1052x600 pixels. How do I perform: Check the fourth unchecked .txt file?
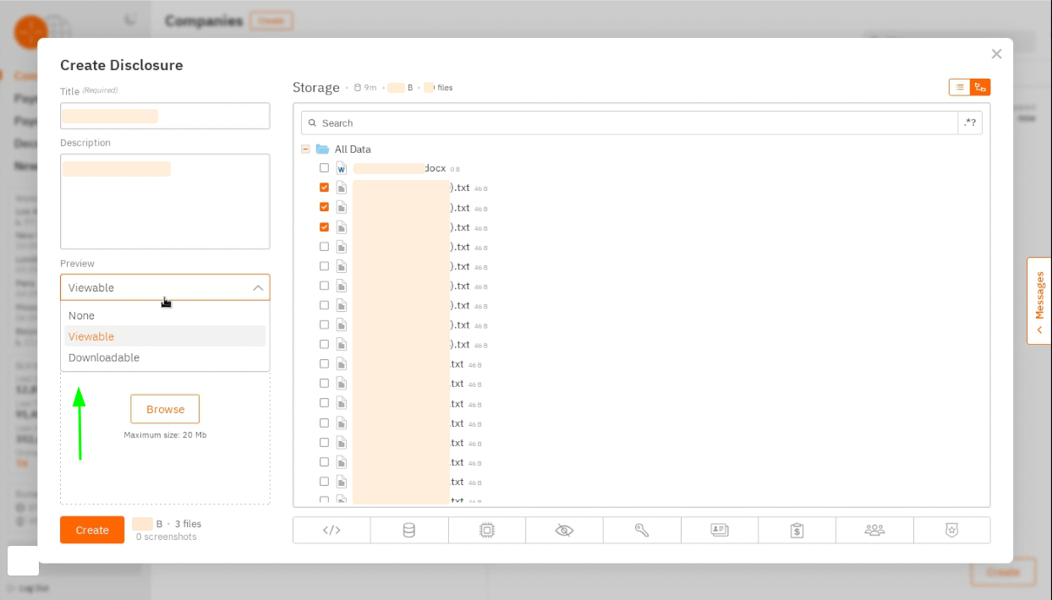(324, 305)
